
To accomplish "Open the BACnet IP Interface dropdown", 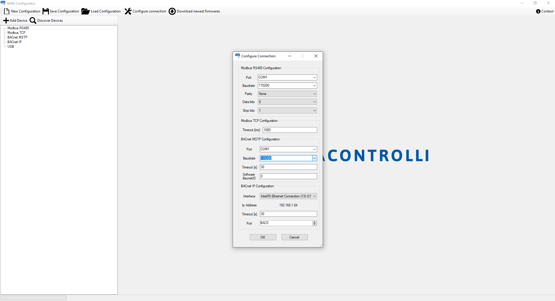I will [x=315, y=196].
